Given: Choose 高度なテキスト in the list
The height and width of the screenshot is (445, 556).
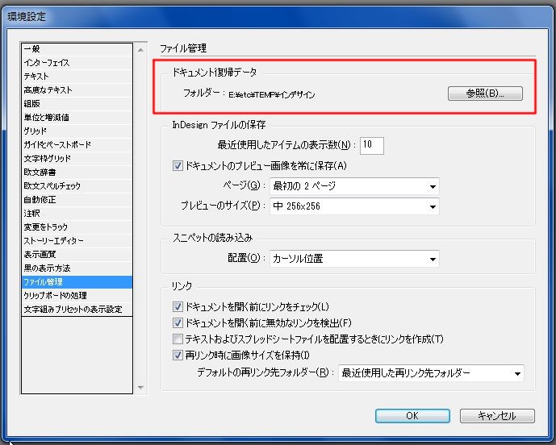Looking at the screenshot, I should (77, 90).
